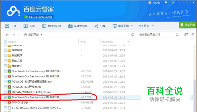Click the username sinnk
The width and height of the screenshot is (197, 112).
click(156, 3)
